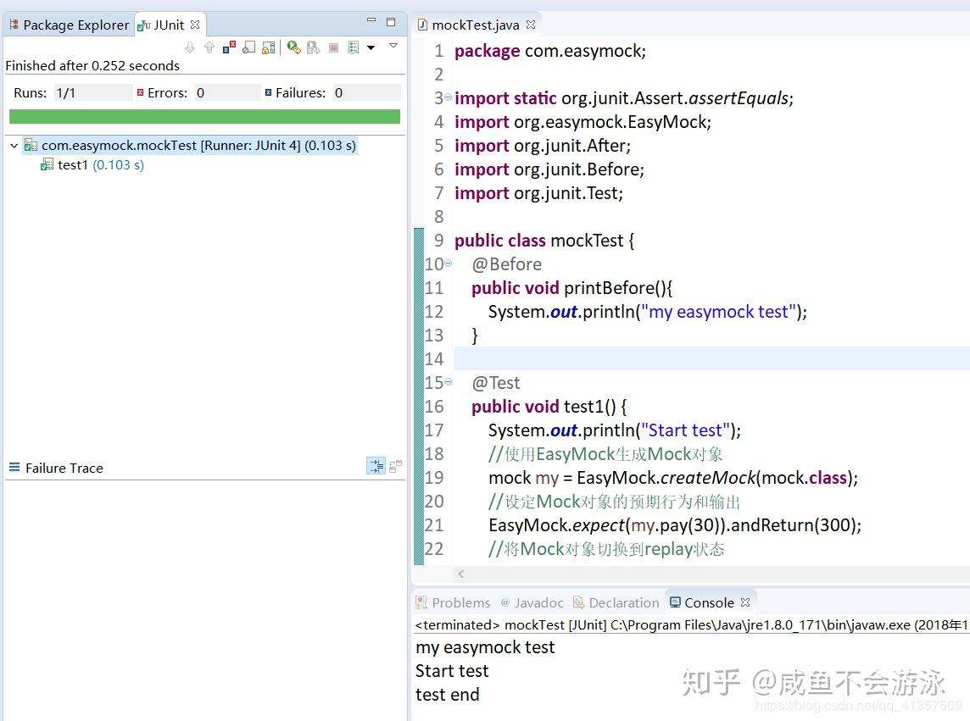
Task: Toggle show failures only in JUnit view
Action: pyautogui.click(x=230, y=47)
